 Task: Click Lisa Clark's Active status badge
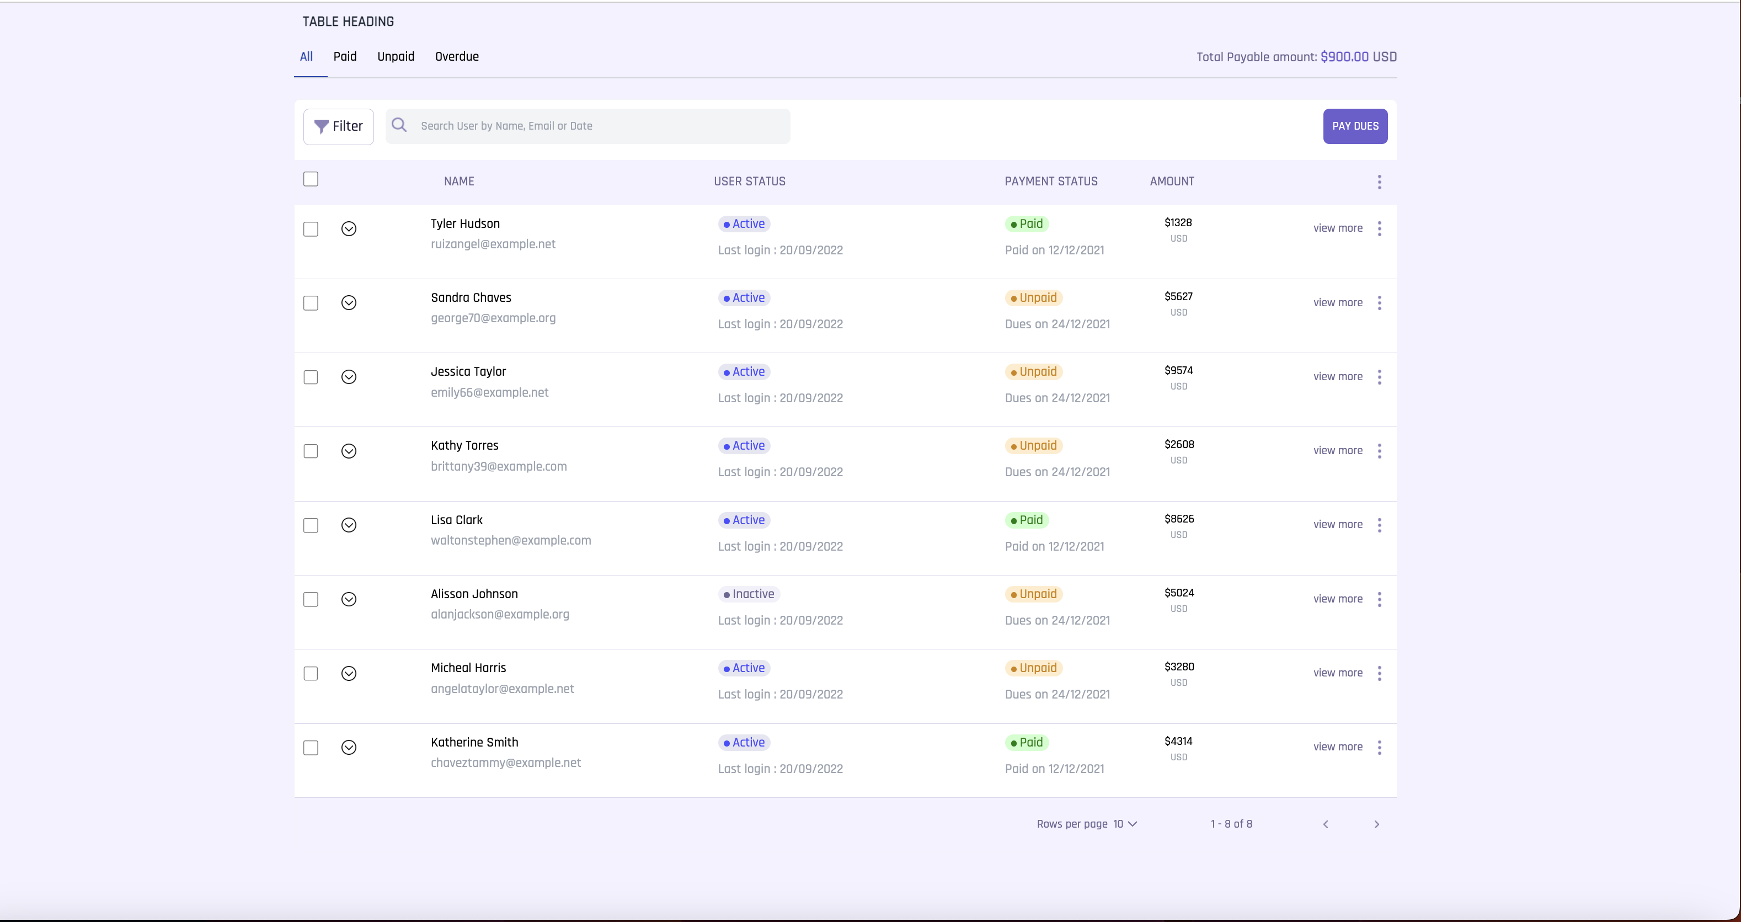coord(744,520)
